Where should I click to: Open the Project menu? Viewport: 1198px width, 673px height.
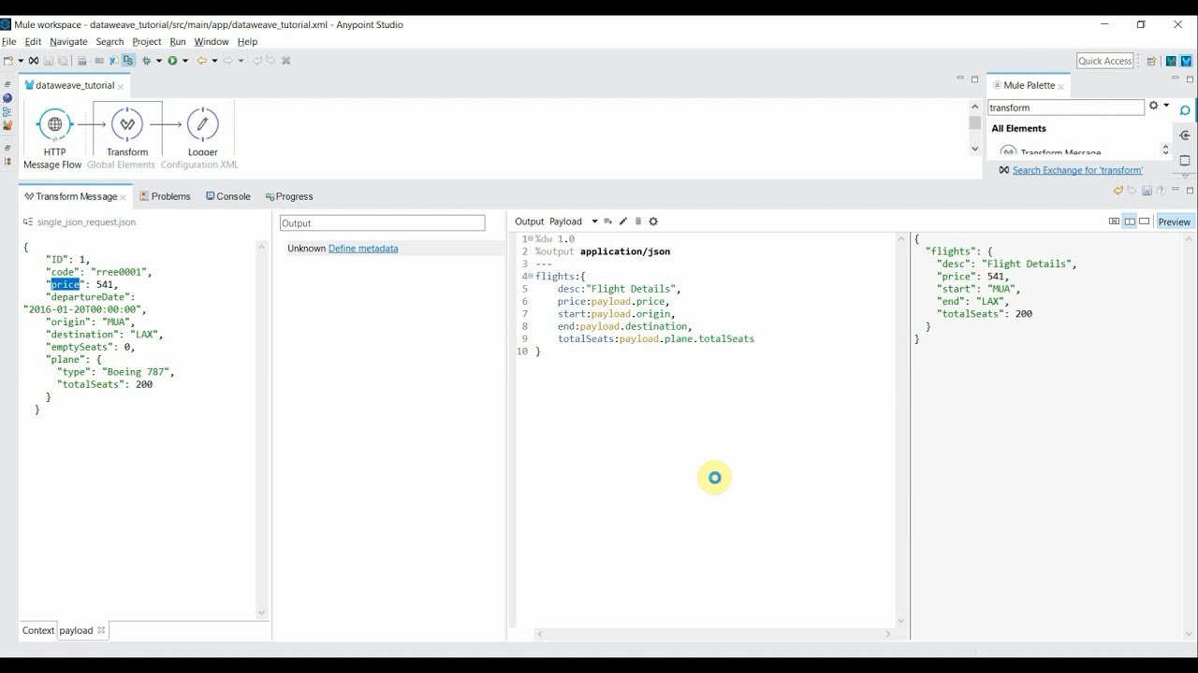tap(147, 42)
